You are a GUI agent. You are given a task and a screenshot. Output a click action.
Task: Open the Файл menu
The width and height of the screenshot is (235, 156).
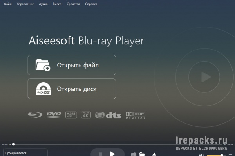point(8,4)
